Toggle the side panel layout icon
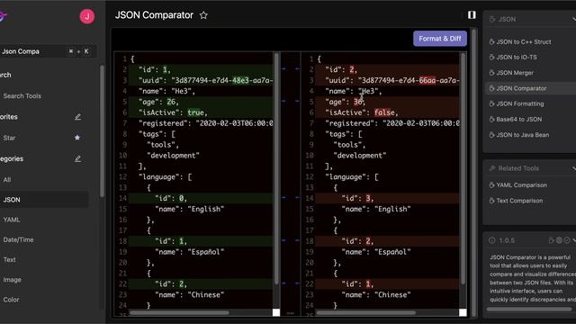Viewport: 576px width, 324px height. pos(472,14)
